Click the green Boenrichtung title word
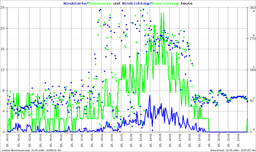 (165, 4)
